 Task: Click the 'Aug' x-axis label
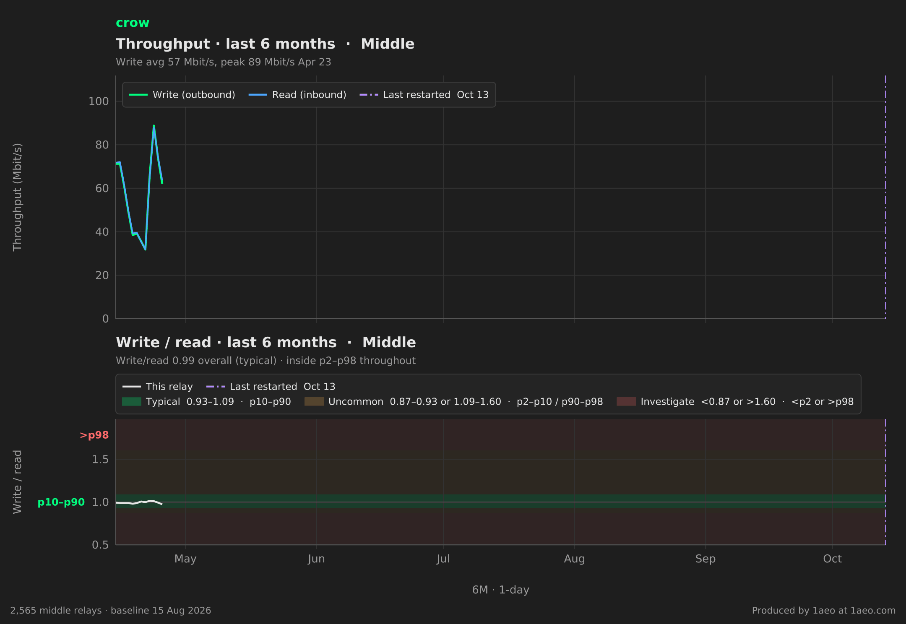(x=574, y=559)
